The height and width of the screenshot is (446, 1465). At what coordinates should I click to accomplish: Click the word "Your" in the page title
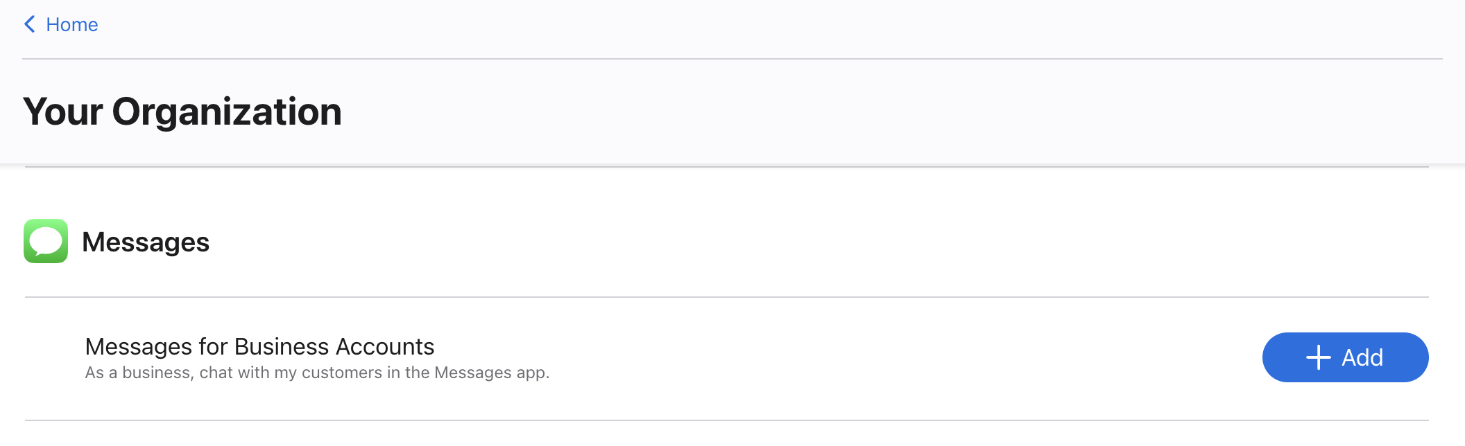coord(63,112)
